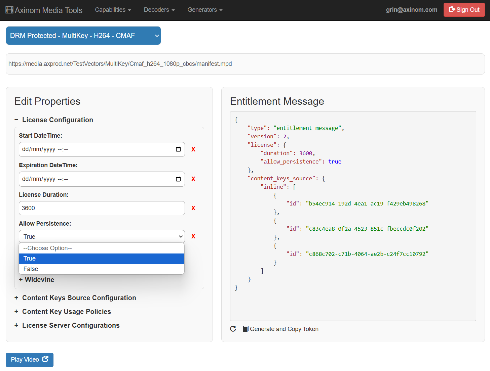Open calendar picker in Start DateTime field
Viewport: 490px width, 371px height.
click(x=178, y=149)
